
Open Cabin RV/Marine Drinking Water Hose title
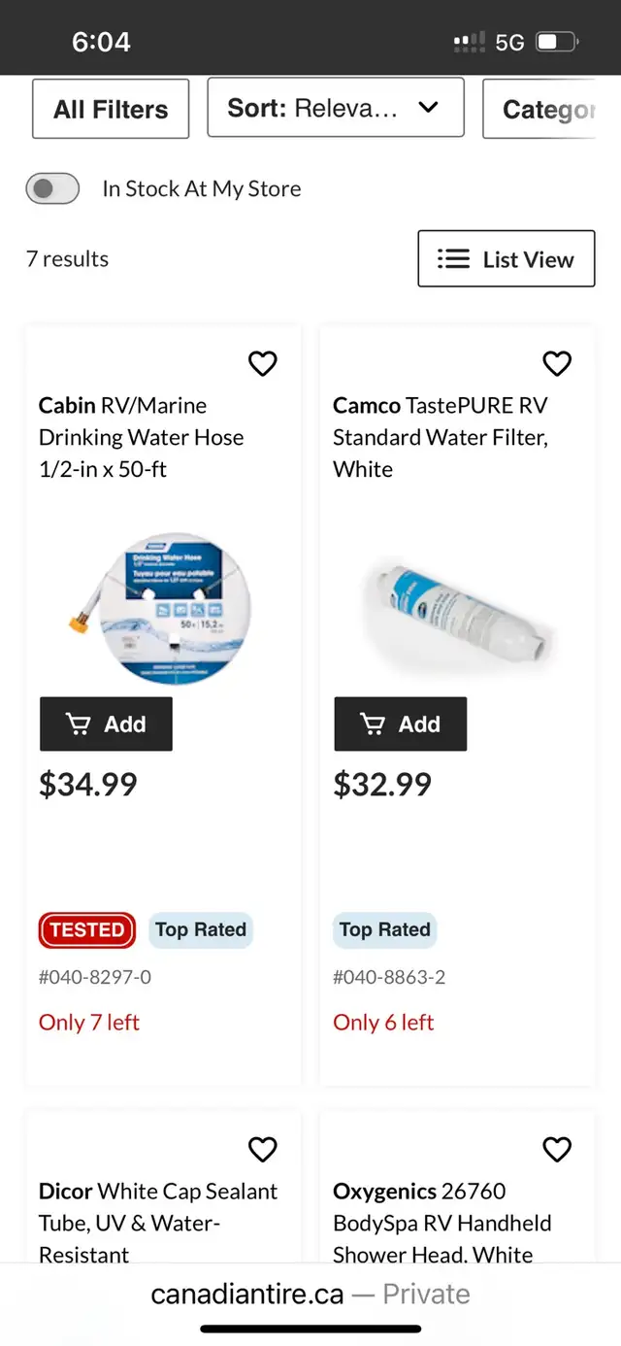[142, 437]
